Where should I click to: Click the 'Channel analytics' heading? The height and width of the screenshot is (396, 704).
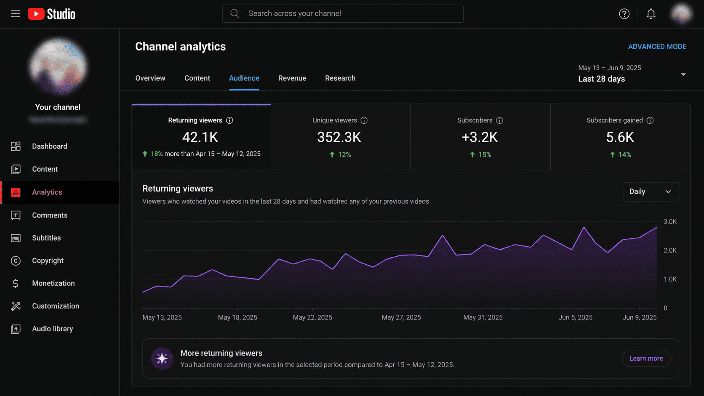tap(180, 47)
